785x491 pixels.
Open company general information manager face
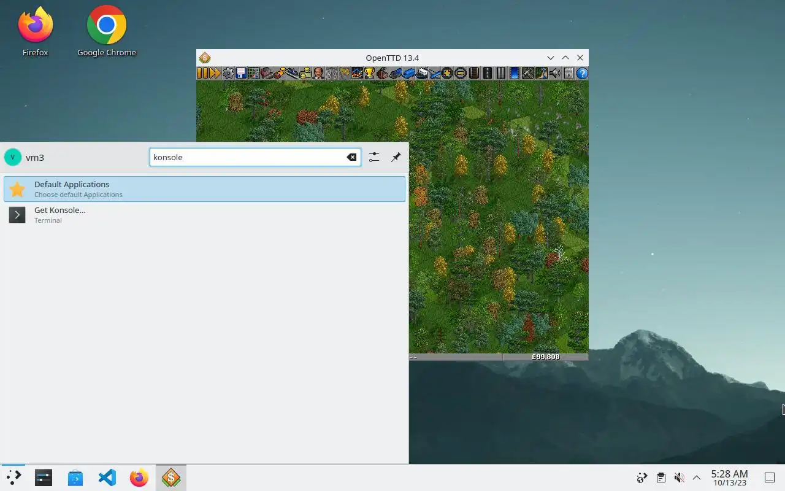click(318, 74)
